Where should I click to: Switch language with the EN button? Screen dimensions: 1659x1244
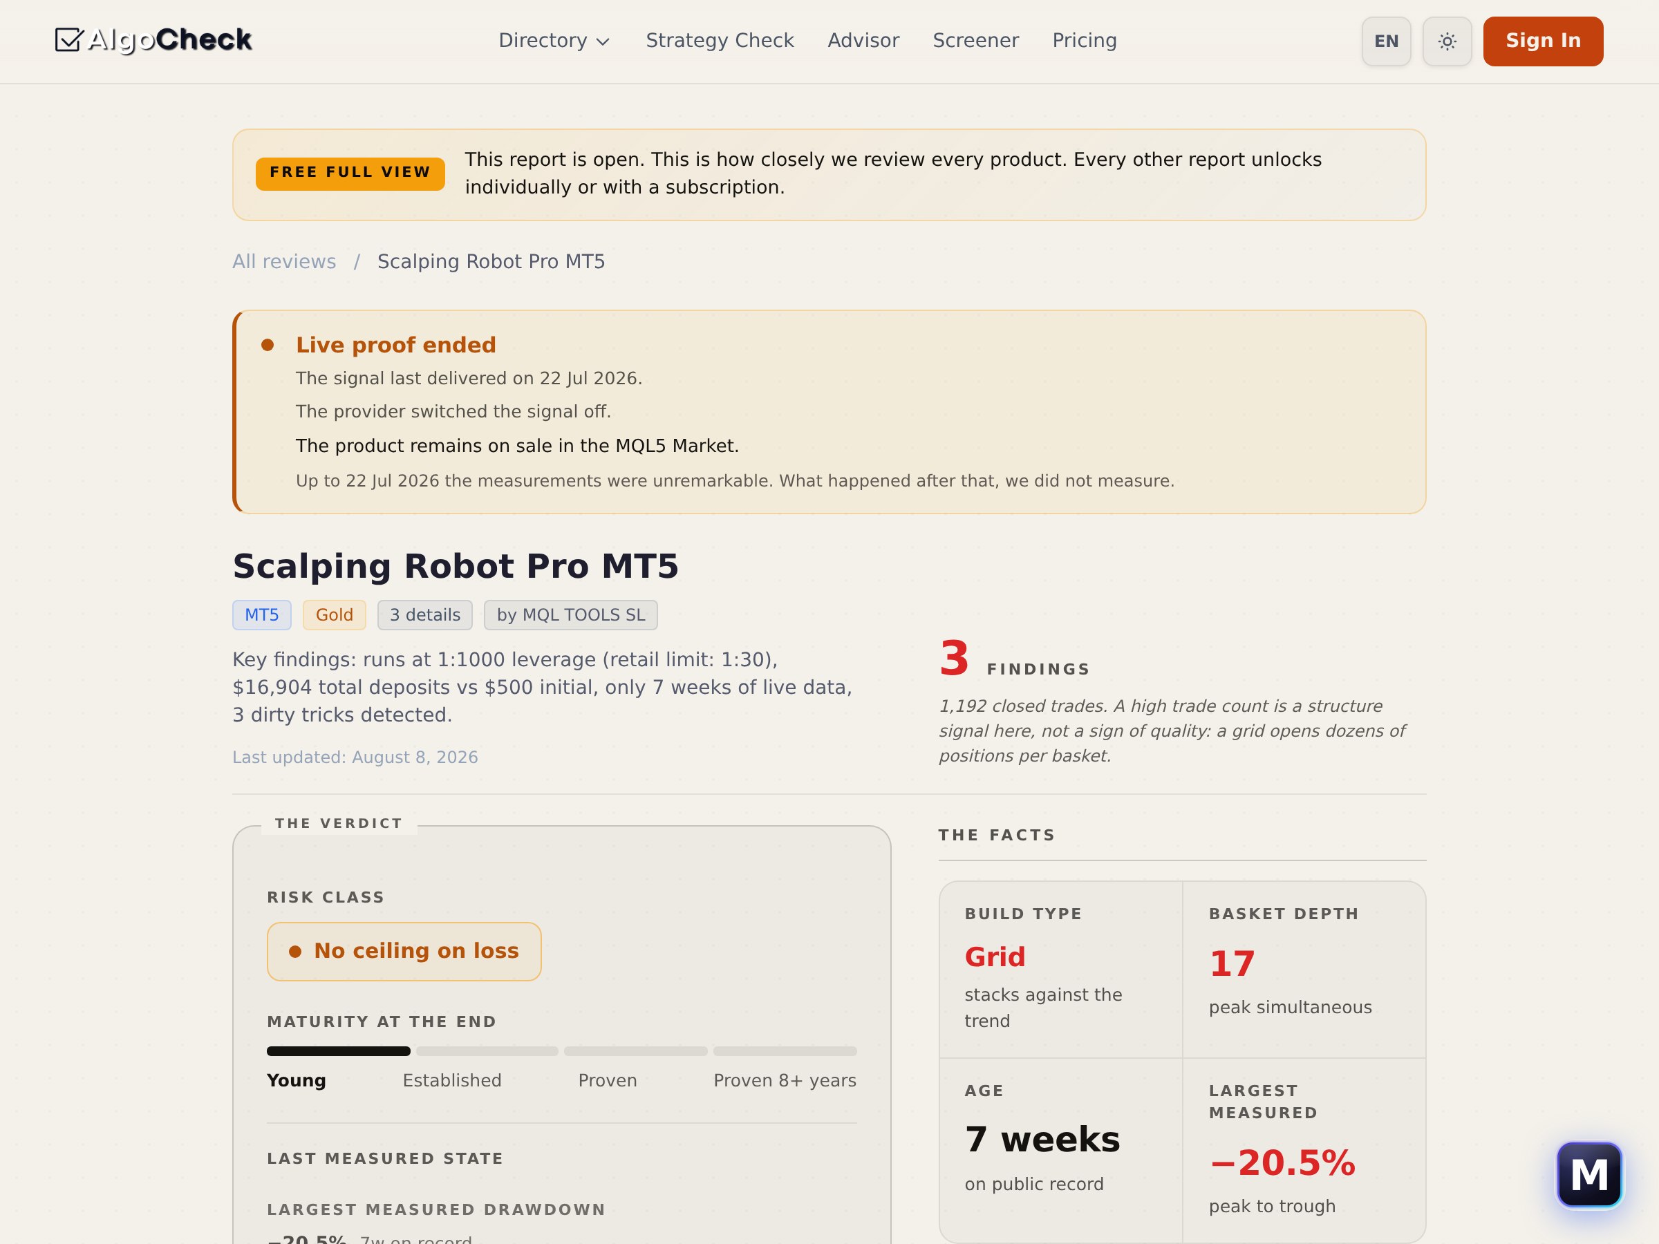click(x=1386, y=41)
